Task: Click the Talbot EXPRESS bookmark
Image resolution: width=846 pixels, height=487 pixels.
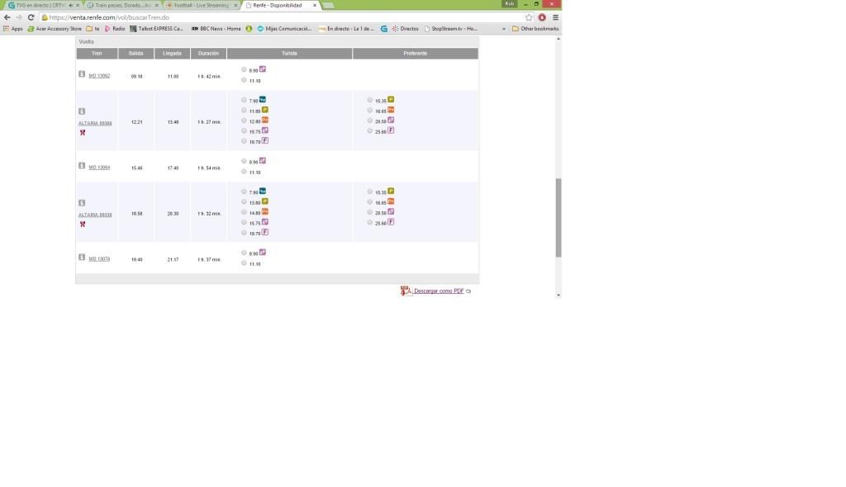Action: [156, 29]
